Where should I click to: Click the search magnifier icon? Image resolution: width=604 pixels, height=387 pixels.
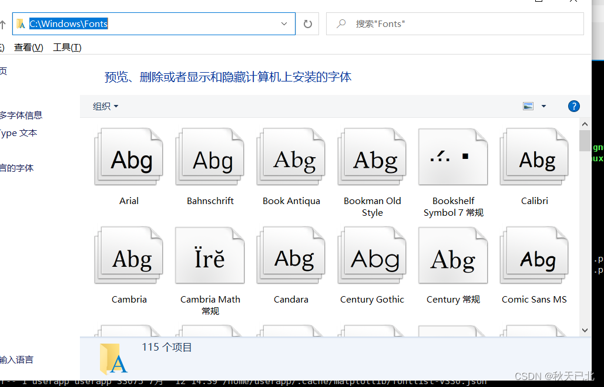pos(341,24)
